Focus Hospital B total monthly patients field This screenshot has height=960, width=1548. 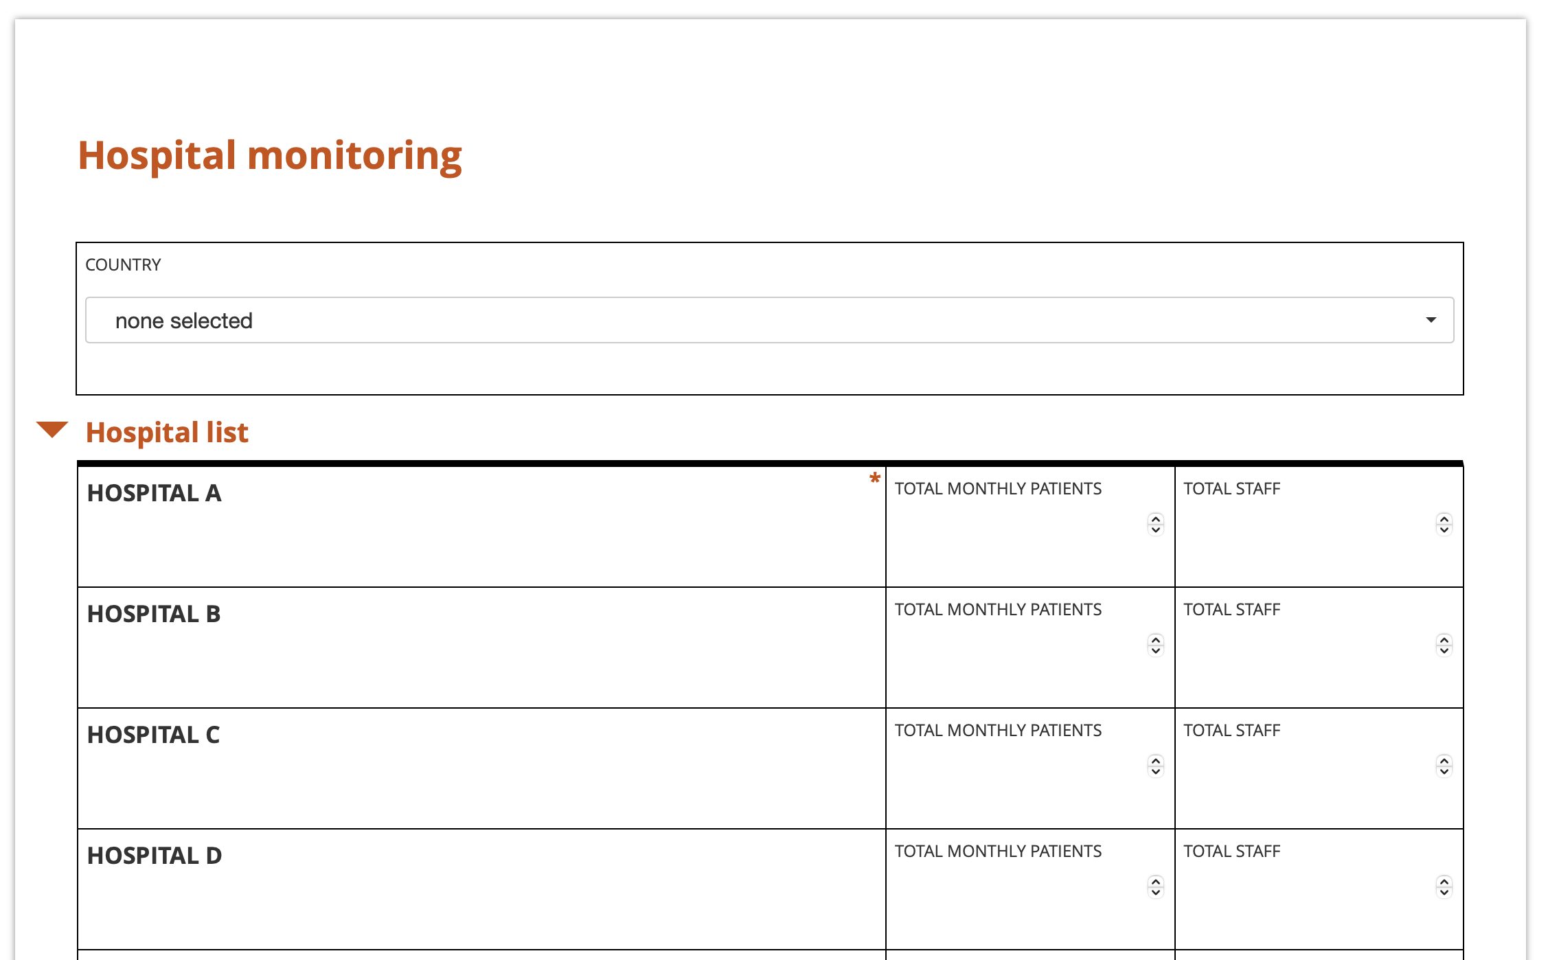(1016, 645)
